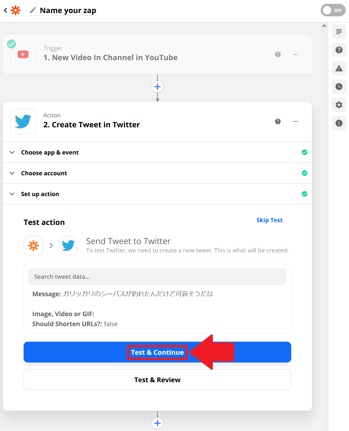Click the Skip Test link
The width and height of the screenshot is (349, 431).
pyautogui.click(x=269, y=220)
